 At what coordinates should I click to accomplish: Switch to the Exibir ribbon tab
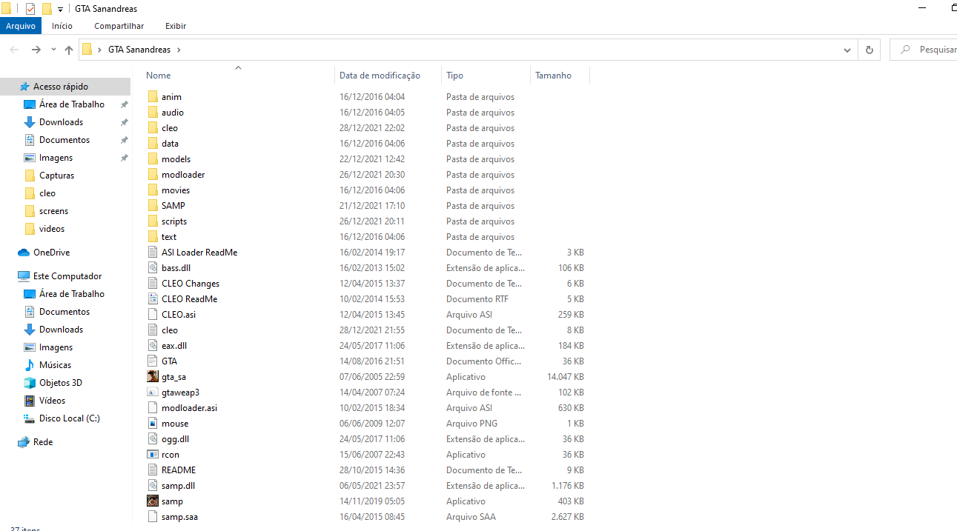pos(176,26)
